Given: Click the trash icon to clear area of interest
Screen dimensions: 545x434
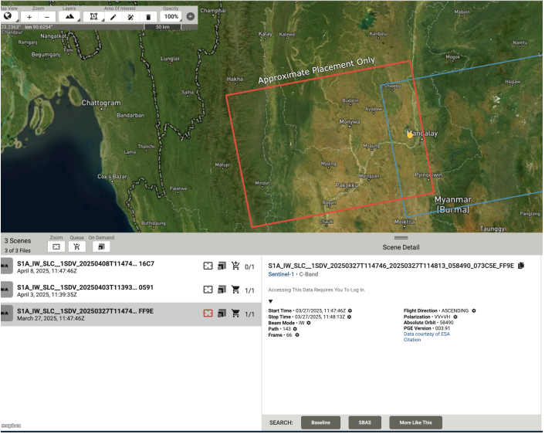Looking at the screenshot, I should click(x=148, y=16).
